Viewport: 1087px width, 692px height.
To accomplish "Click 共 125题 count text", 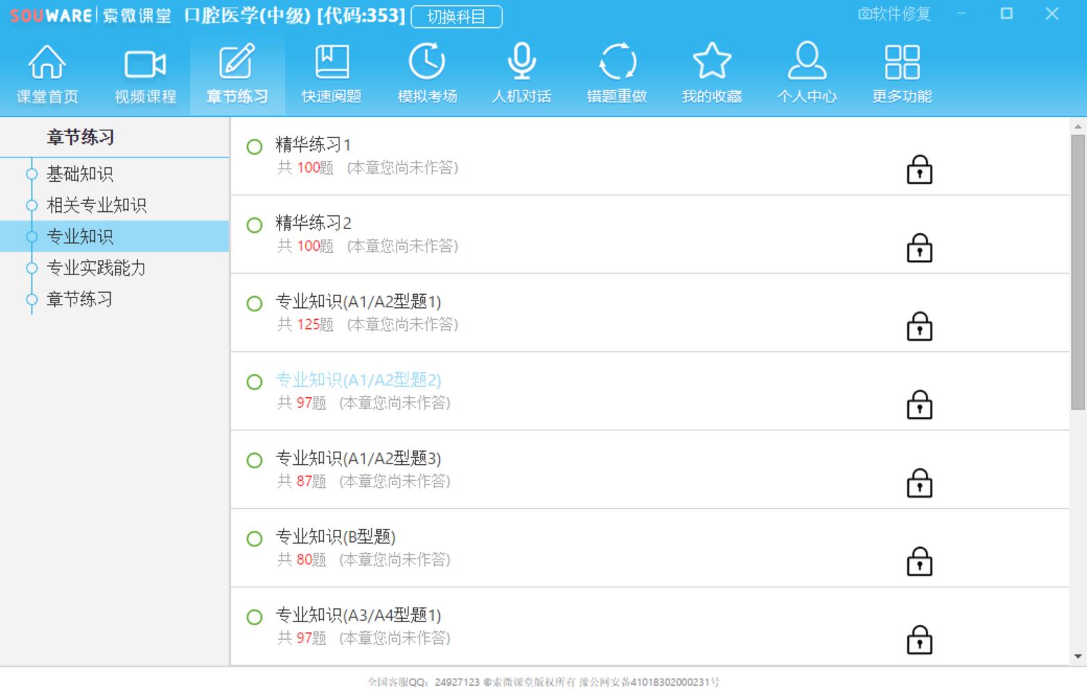I will [x=305, y=324].
